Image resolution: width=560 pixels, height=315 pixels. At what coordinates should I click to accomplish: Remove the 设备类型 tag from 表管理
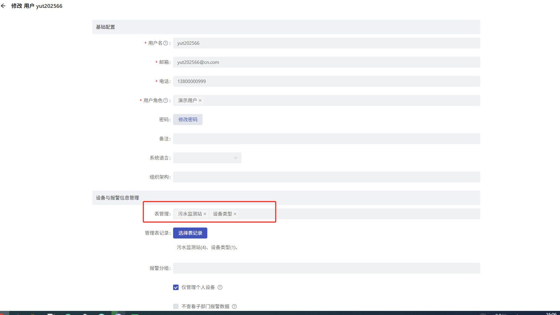(x=235, y=214)
